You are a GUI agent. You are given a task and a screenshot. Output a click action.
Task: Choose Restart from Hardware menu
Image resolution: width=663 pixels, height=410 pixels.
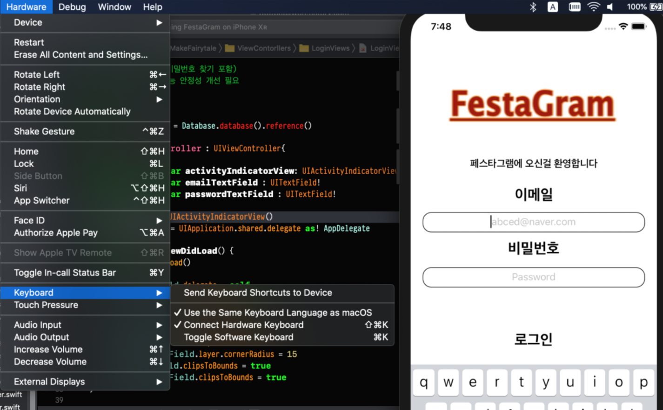coord(85,42)
